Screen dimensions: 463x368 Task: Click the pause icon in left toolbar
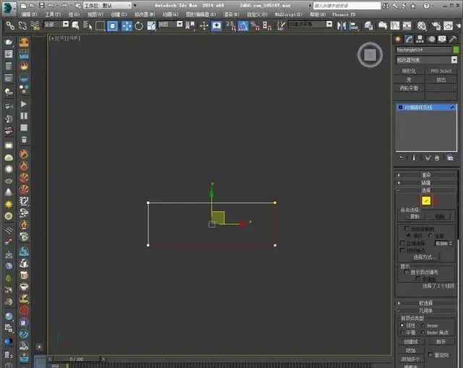click(24, 116)
